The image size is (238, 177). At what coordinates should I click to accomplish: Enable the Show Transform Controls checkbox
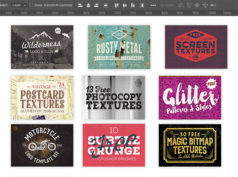(x=31, y=5)
